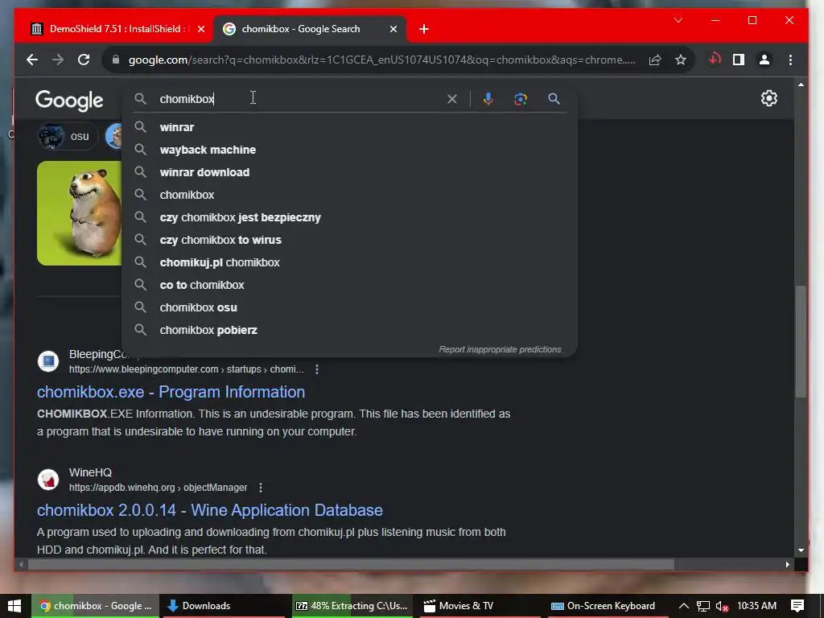Reload the current page
The image size is (824, 618).
84,60
